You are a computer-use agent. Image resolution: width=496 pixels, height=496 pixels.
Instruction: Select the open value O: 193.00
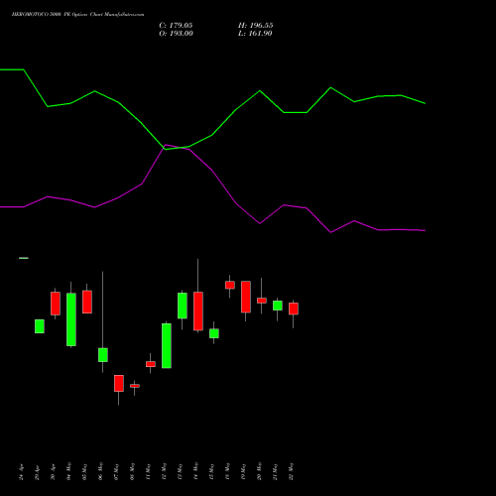click(x=176, y=34)
